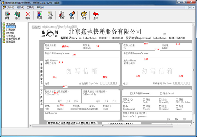197x137 pixels.
Task: Select the red field marker 115
Action: (x=146, y=43)
